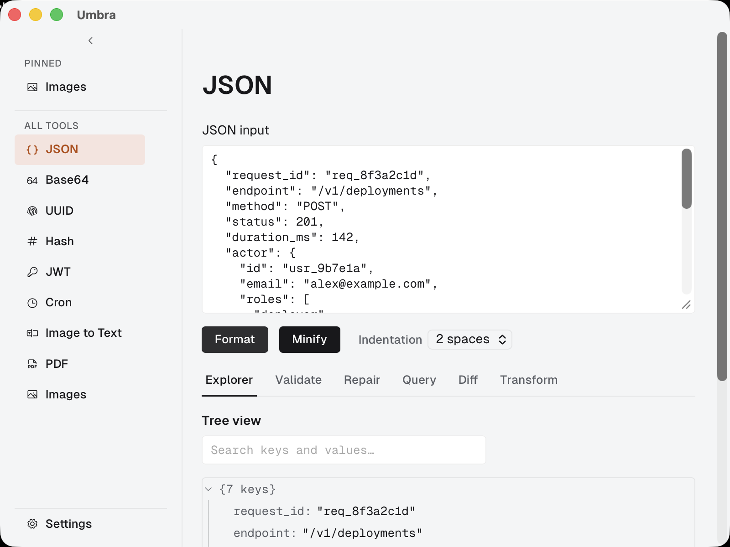Open the Base64 tool icon
Viewport: 730px width, 547px height.
tap(32, 181)
